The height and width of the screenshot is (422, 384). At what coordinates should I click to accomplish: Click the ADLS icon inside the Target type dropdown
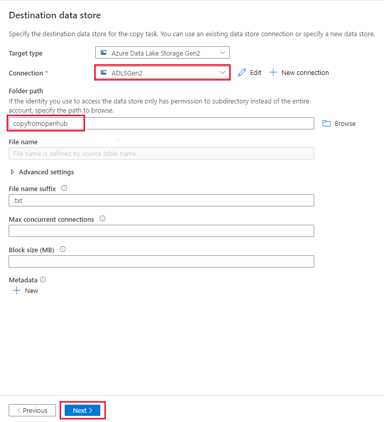pos(103,52)
